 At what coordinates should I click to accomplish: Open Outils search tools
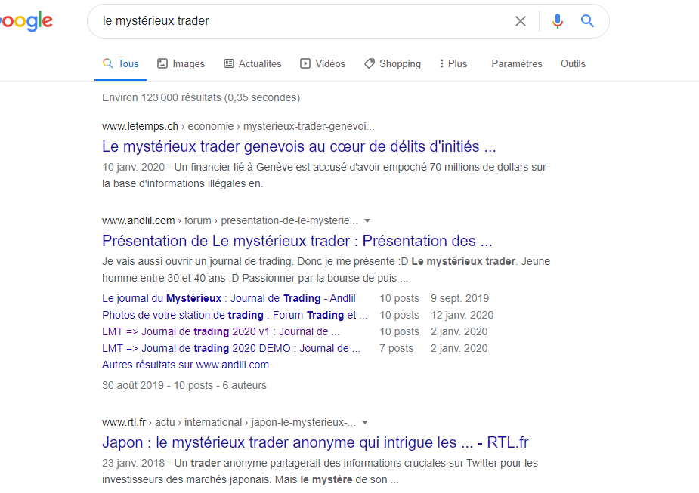click(573, 63)
